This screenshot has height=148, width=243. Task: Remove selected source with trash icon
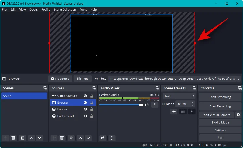click(x=62, y=138)
